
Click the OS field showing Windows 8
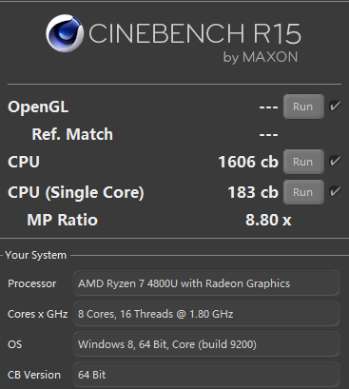click(x=206, y=344)
